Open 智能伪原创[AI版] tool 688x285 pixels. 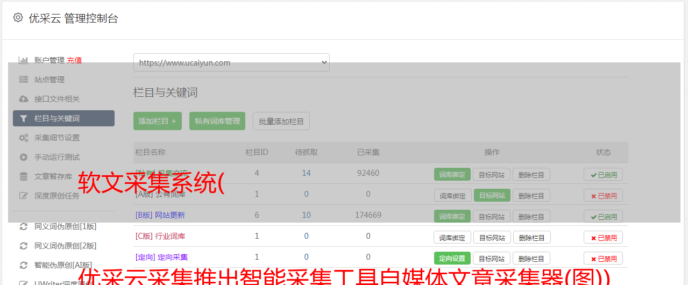click(63, 265)
